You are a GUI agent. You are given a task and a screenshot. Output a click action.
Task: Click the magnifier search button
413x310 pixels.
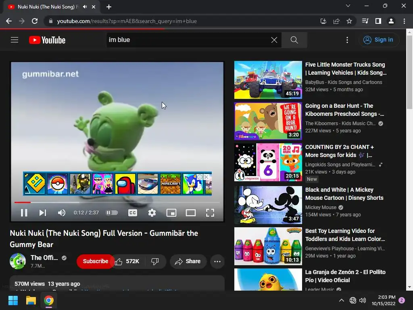click(294, 40)
